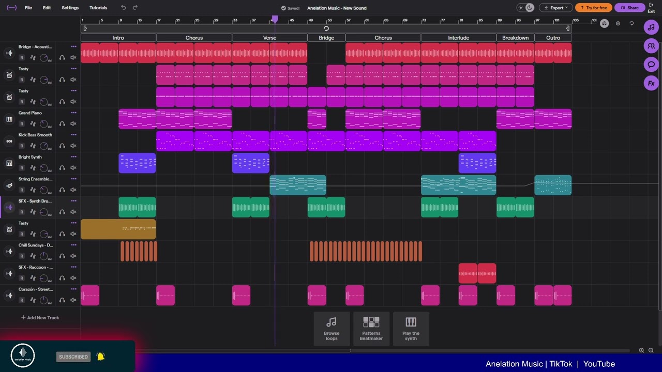The image size is (662, 372).
Task: Open the music loops library side button
Action: coord(651,27)
